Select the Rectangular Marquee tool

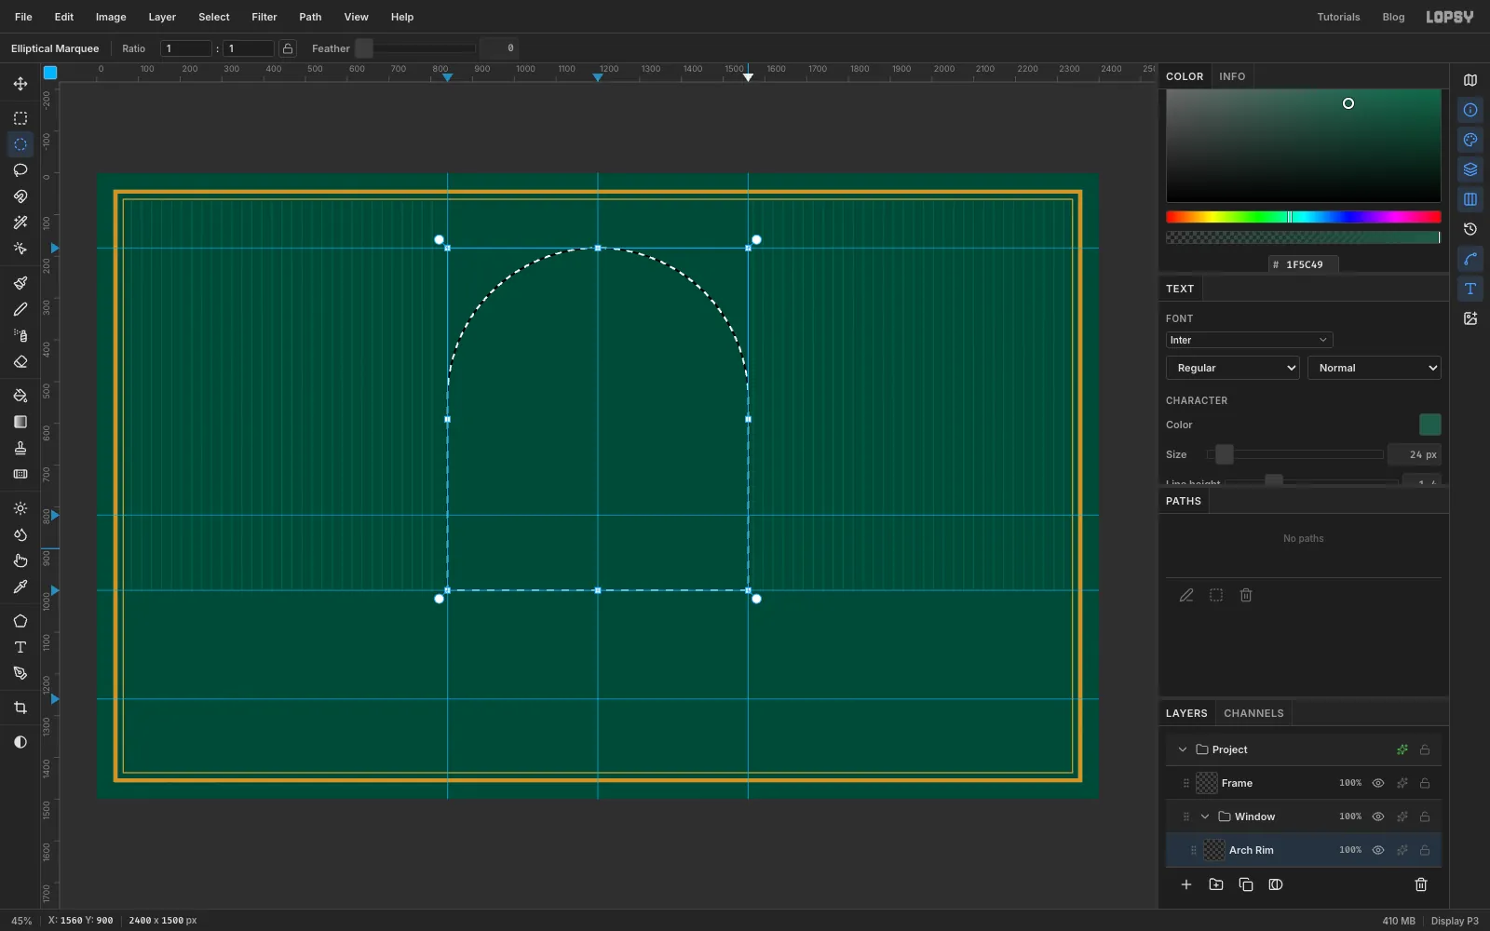pos(20,118)
